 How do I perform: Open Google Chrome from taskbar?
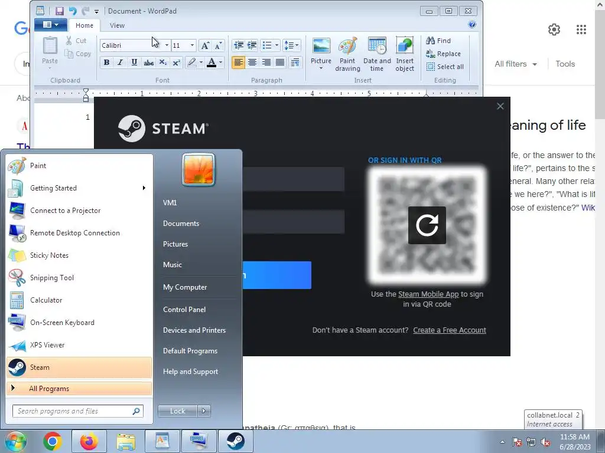[x=53, y=441]
